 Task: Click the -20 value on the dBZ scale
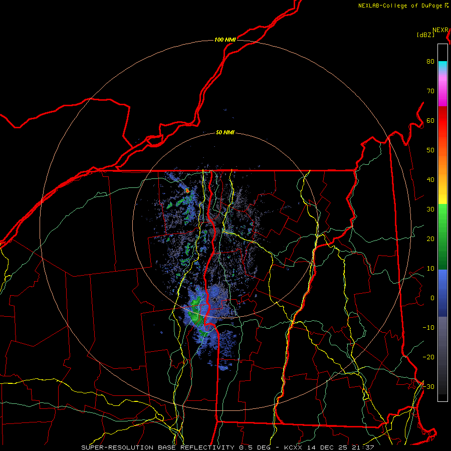coord(428,357)
